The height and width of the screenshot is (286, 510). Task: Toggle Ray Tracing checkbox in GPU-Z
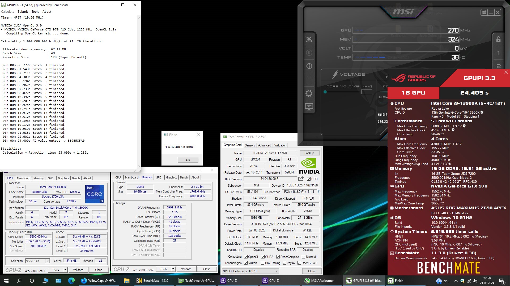262,263
